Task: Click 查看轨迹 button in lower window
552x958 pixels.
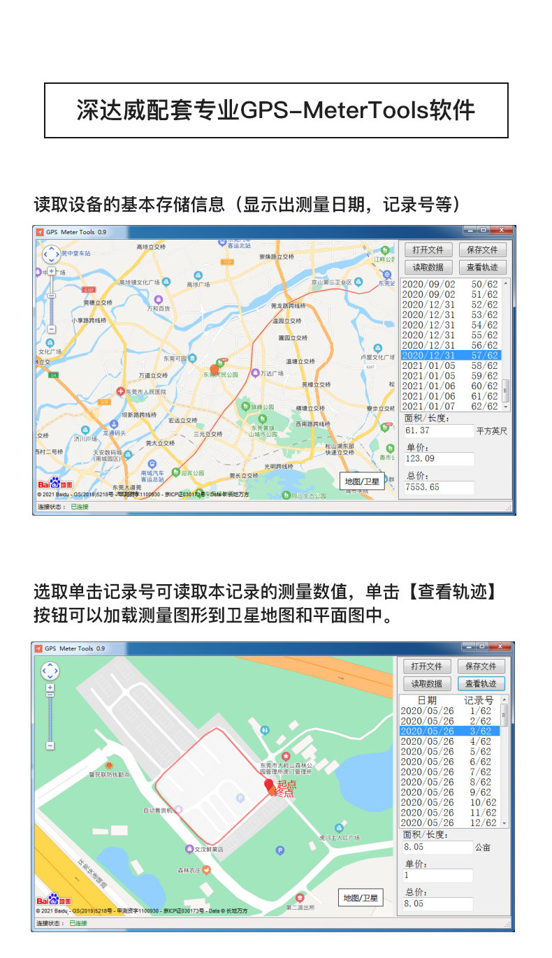Action: [x=481, y=684]
